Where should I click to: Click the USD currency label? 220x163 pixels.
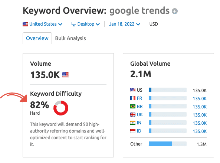[154, 24]
